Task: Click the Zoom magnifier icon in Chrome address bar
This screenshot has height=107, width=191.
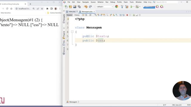Action: 34,9
